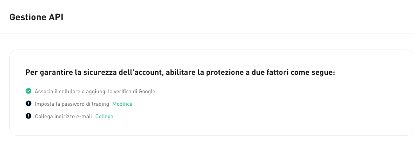Select the completed Google verification check icon
413x142 pixels.
pyautogui.click(x=29, y=91)
